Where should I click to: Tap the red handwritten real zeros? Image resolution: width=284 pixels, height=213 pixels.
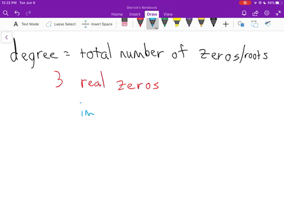120,81
